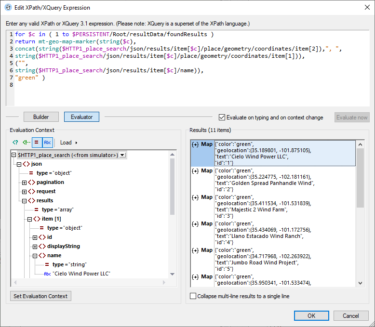375x327 pixels.
Task: Switch to the Builder mode
Action: click(x=41, y=117)
